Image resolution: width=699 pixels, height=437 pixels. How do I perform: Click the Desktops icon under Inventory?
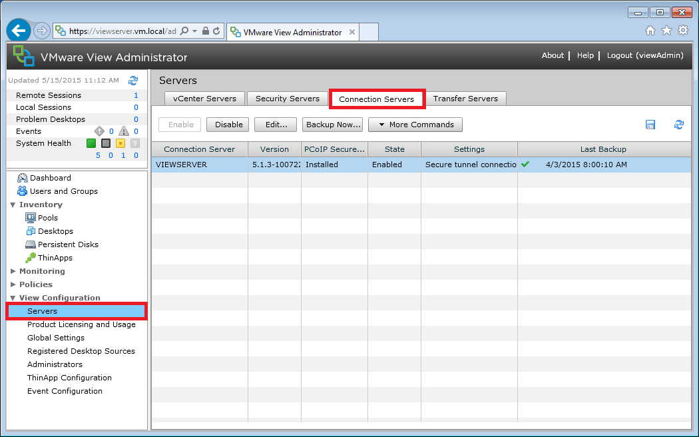(x=31, y=231)
